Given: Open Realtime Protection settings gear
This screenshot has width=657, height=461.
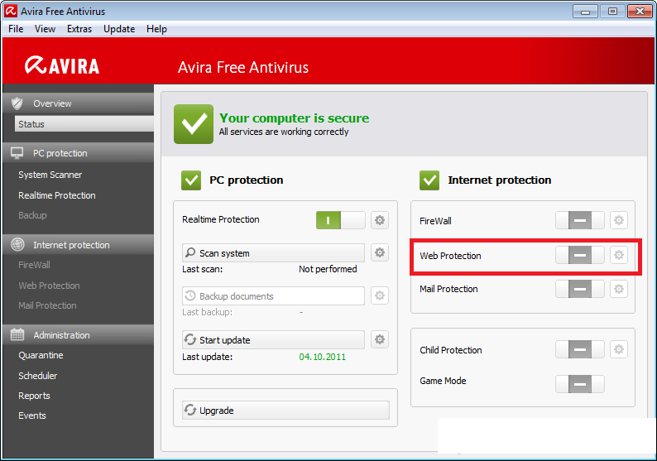Looking at the screenshot, I should [x=380, y=220].
